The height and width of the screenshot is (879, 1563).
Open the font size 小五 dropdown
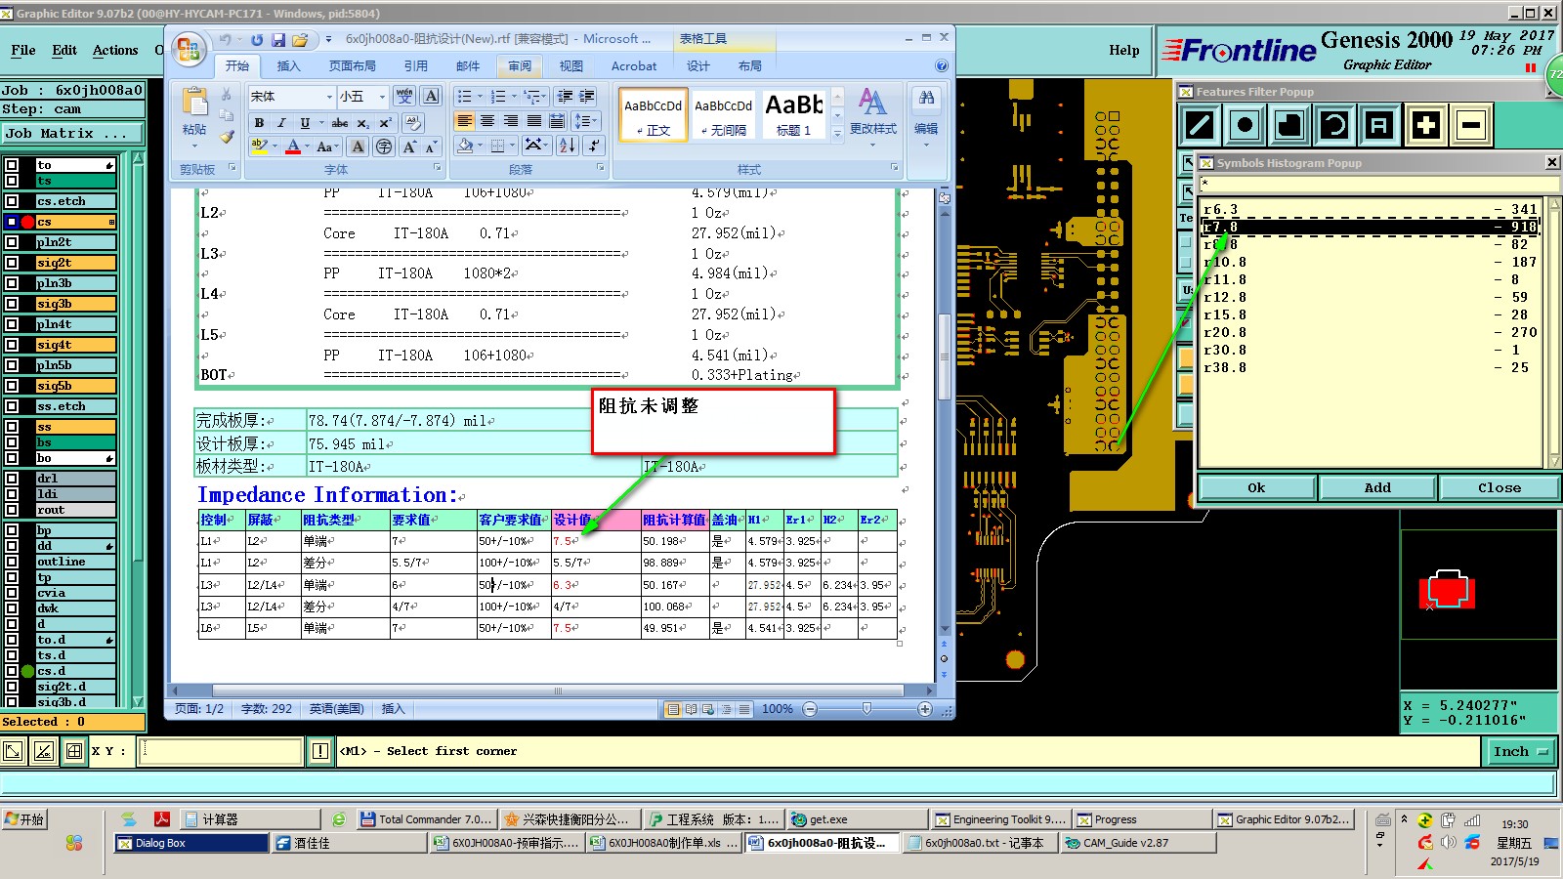[382, 97]
